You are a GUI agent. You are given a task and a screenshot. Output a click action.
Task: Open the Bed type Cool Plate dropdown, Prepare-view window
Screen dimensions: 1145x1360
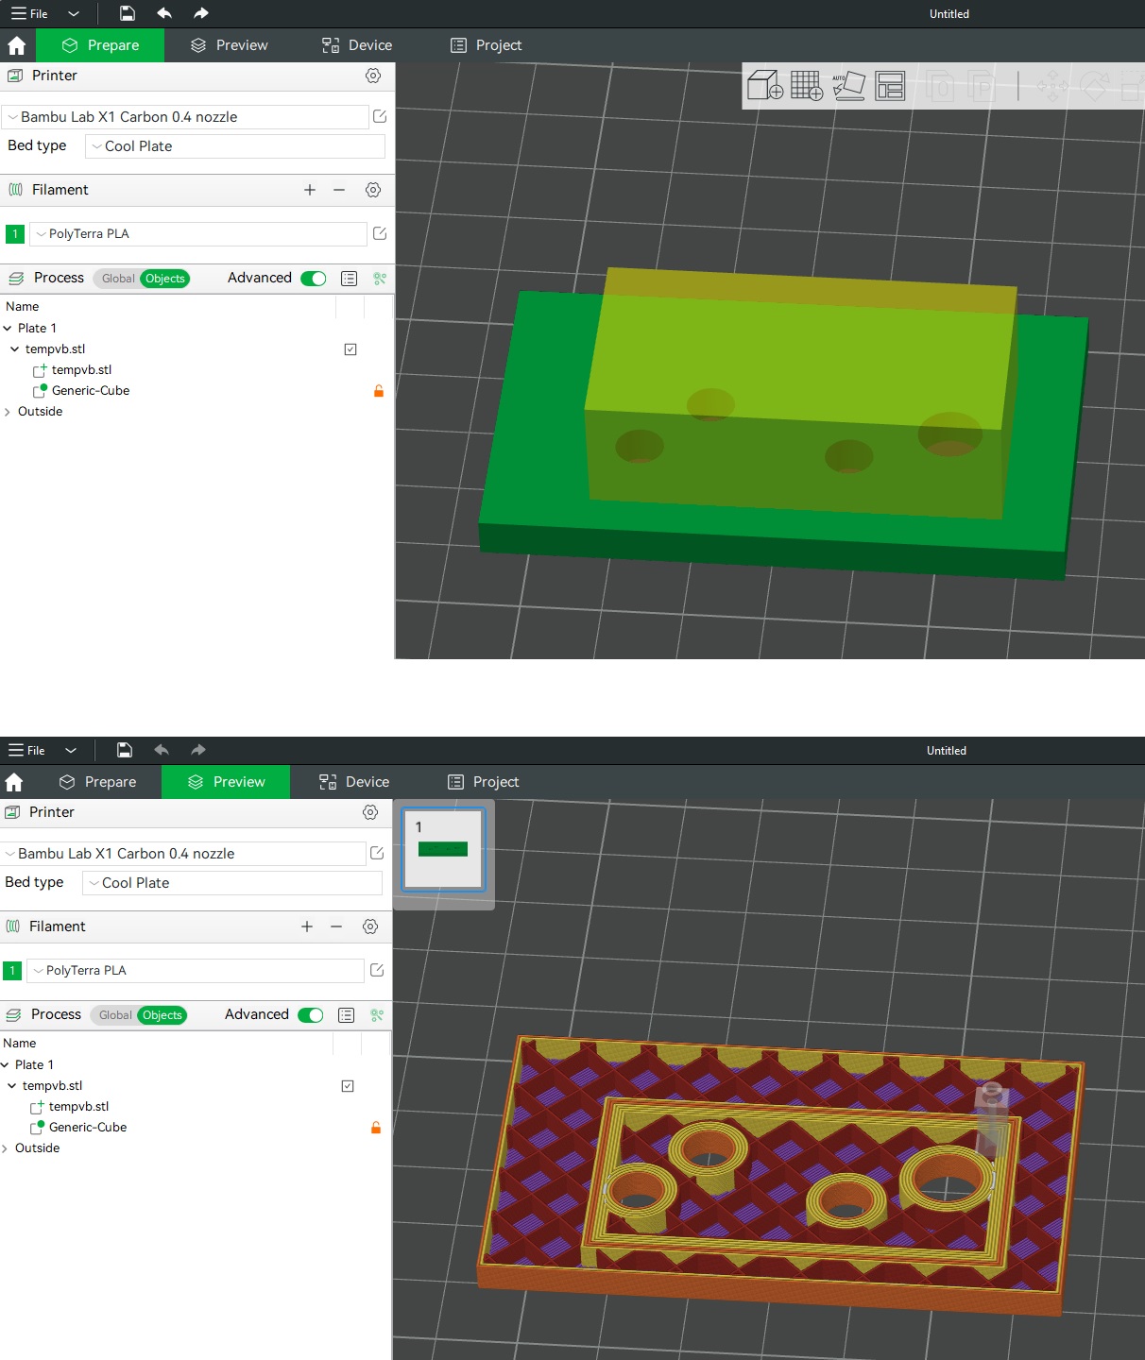coord(235,146)
